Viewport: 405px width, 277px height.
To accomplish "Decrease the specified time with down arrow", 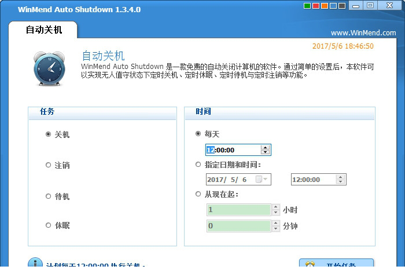I will [x=340, y=181].
